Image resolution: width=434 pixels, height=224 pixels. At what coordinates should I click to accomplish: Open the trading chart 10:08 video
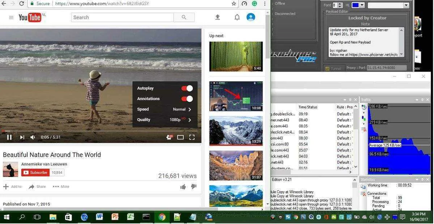(236, 96)
